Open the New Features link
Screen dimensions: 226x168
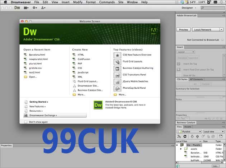pyautogui.click(x=37, y=106)
